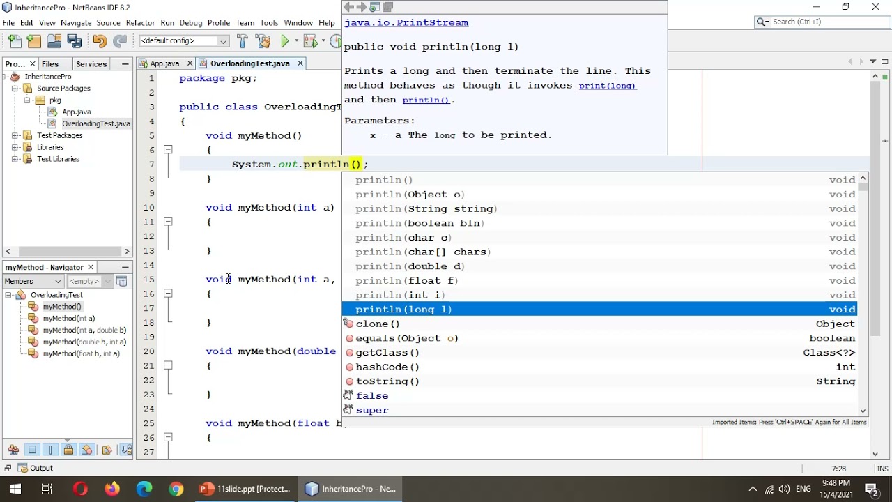Collapse the Source Packages node
892x502 pixels.
[x=15, y=89]
